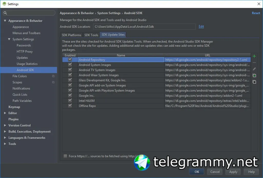This screenshot has height=178, width=263.
Task: Click Android SDK Location path field
Action: 144,27
